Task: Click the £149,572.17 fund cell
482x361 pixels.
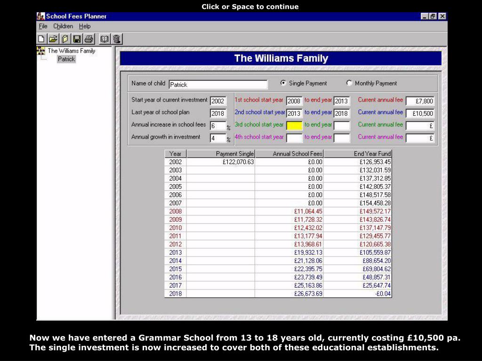Action: click(358, 212)
